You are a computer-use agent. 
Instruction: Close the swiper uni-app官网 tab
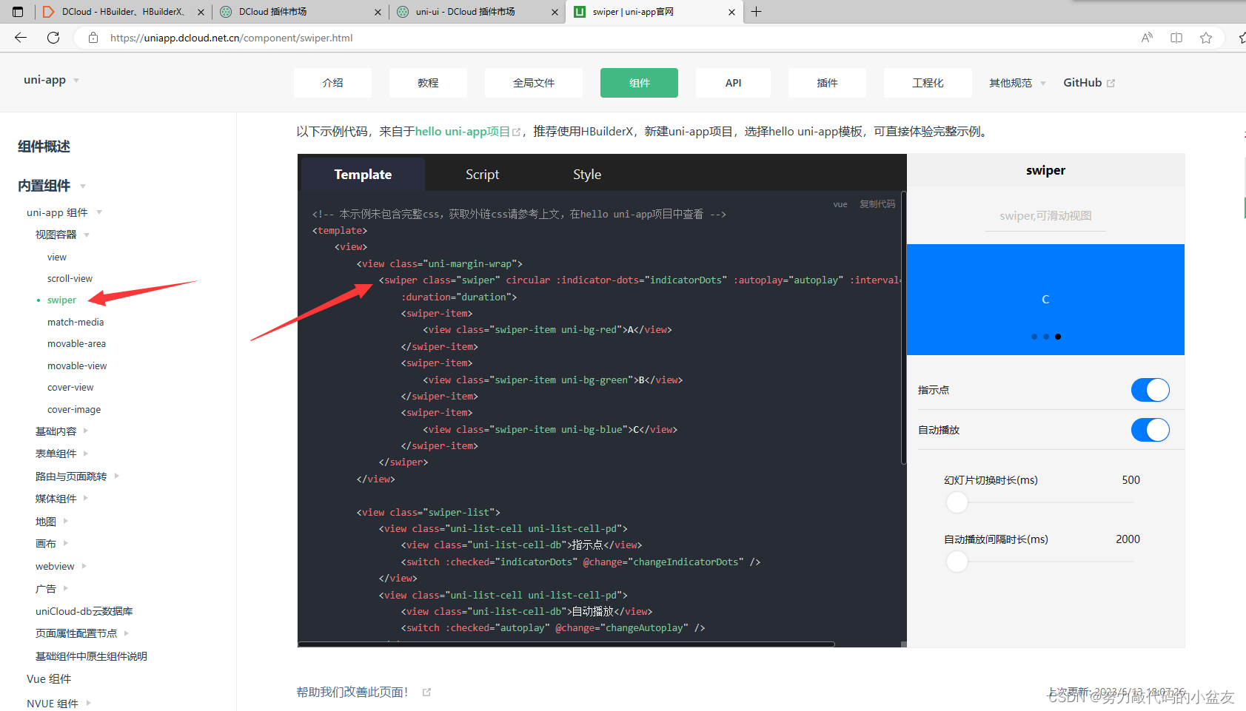(731, 12)
